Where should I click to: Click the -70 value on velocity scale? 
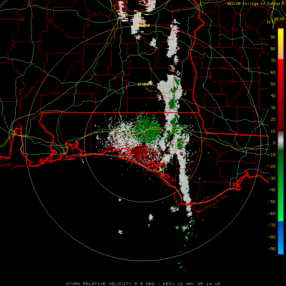tap(272, 225)
